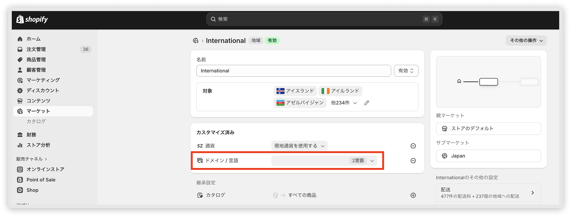Viewport: 571px width, 217px height.
Task: Open the 配送 shipping settings row
Action: tap(488, 193)
